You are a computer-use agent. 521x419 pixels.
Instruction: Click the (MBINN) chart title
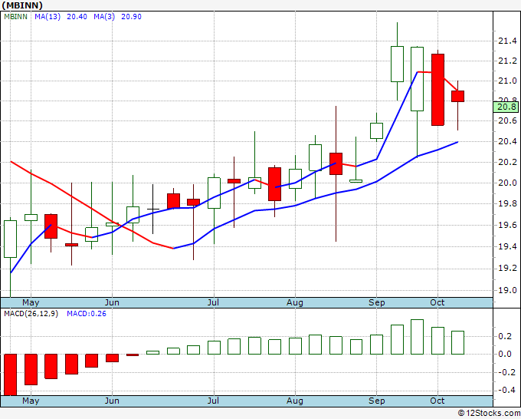pyautogui.click(x=22, y=5)
